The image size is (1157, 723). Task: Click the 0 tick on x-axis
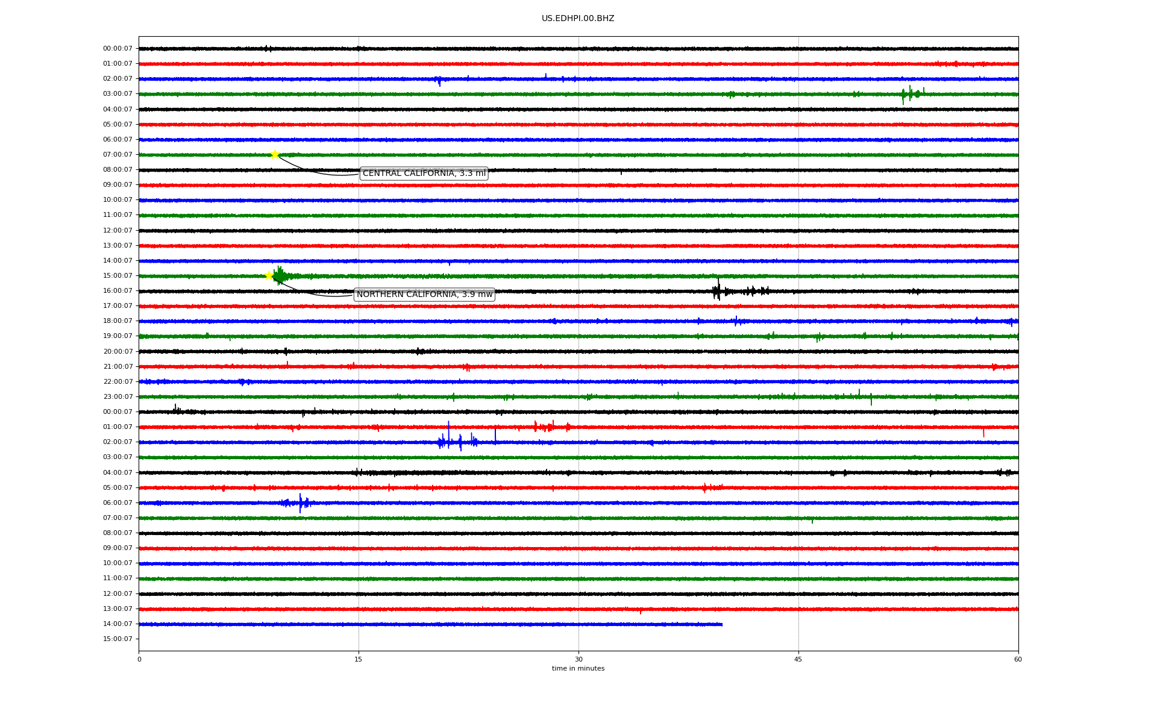coord(139,660)
